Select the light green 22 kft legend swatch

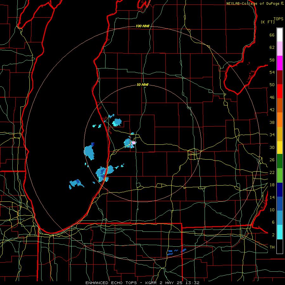tap(280, 175)
